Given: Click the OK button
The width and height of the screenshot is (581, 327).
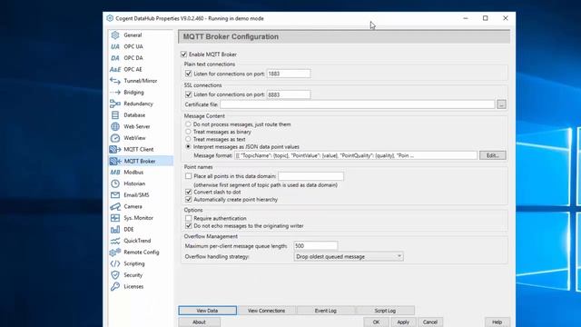Looking at the screenshot, I should pyautogui.click(x=376, y=322).
